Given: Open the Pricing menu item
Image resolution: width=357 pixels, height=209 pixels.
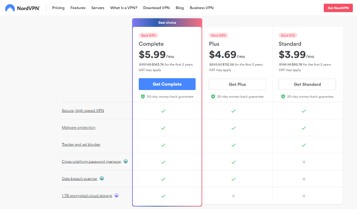Looking at the screenshot, I should (58, 8).
